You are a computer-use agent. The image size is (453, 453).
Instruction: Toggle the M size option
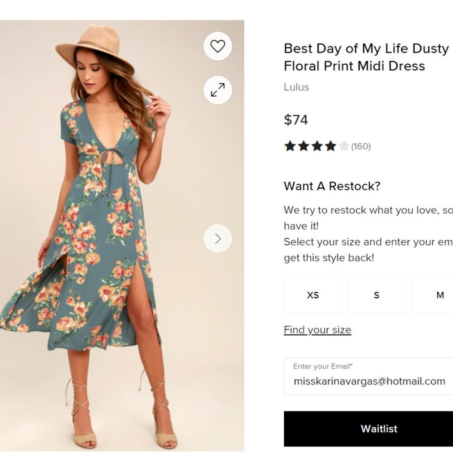tap(439, 295)
